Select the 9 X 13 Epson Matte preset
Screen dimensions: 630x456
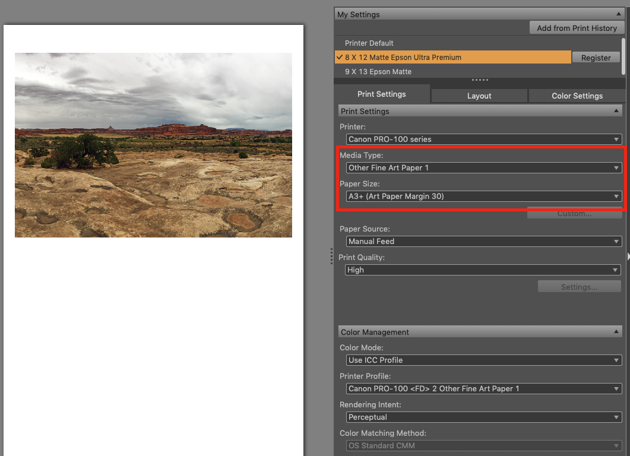click(x=378, y=72)
